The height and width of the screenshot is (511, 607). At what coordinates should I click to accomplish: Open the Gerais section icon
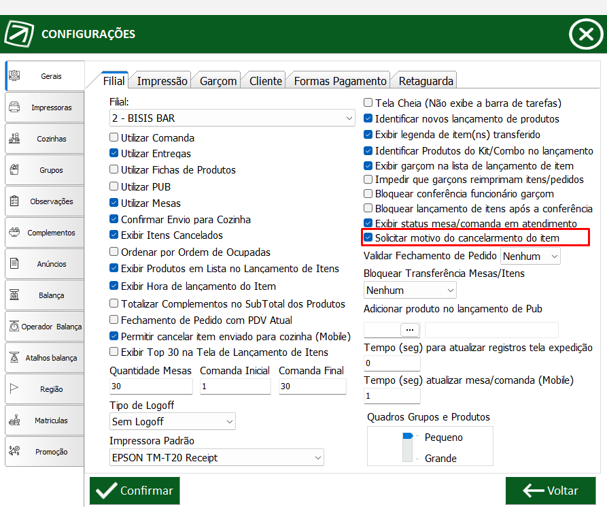click(14, 76)
